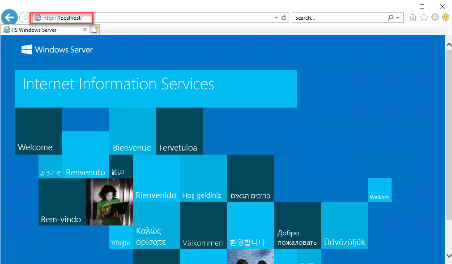
Task: Click the Üdvözöljük tile
Action: (x=344, y=225)
